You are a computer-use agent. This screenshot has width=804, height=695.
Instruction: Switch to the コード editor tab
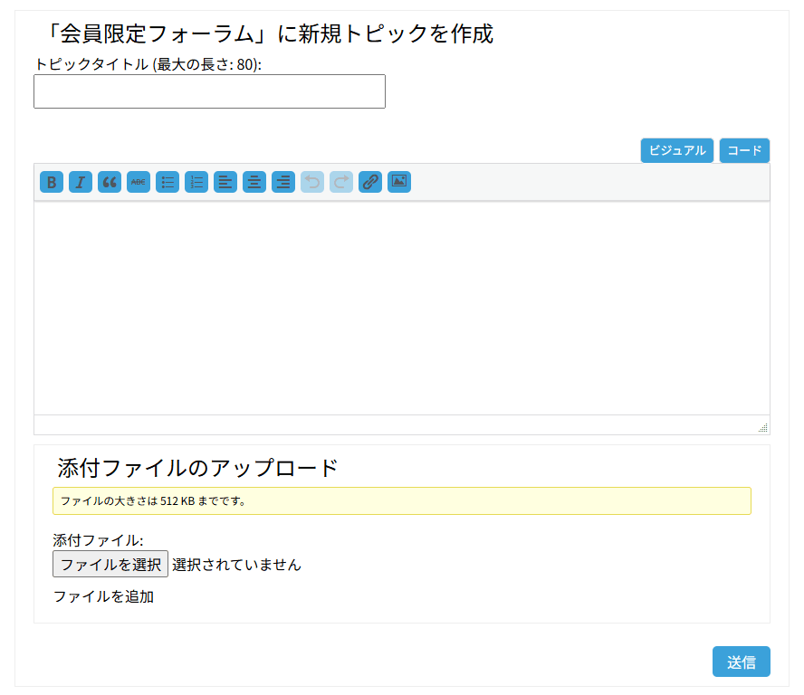click(x=744, y=151)
